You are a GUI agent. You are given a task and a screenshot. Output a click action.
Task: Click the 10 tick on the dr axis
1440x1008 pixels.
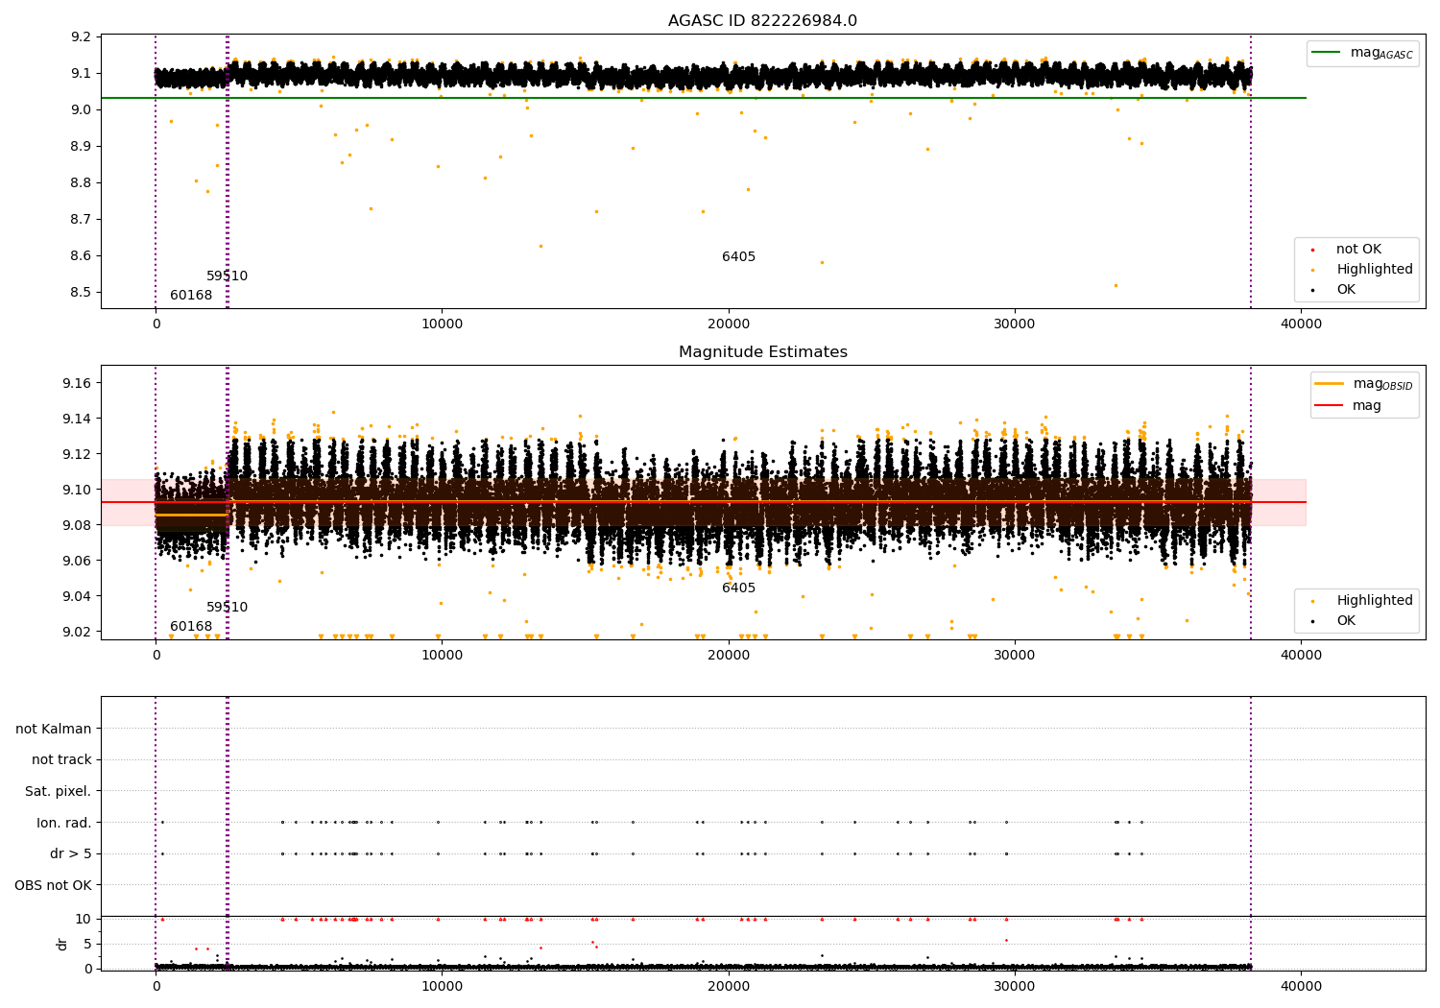click(84, 920)
